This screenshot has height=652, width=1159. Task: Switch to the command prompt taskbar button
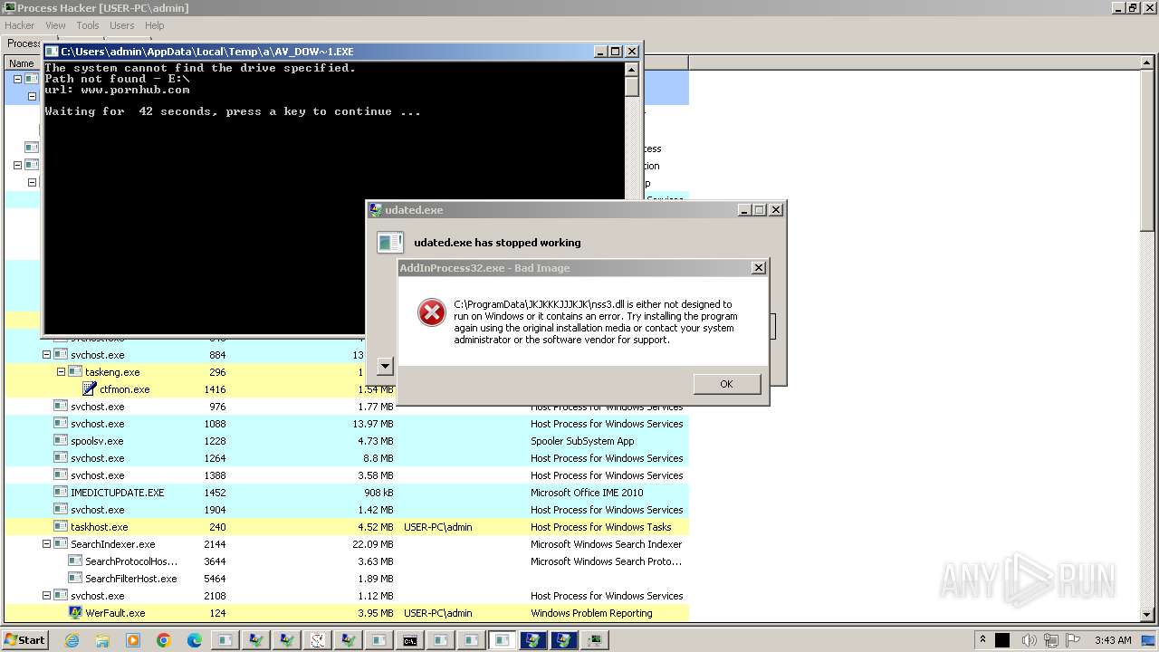(x=410, y=640)
